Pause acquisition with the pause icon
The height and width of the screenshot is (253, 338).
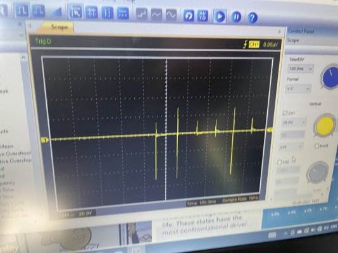[x=236, y=17]
